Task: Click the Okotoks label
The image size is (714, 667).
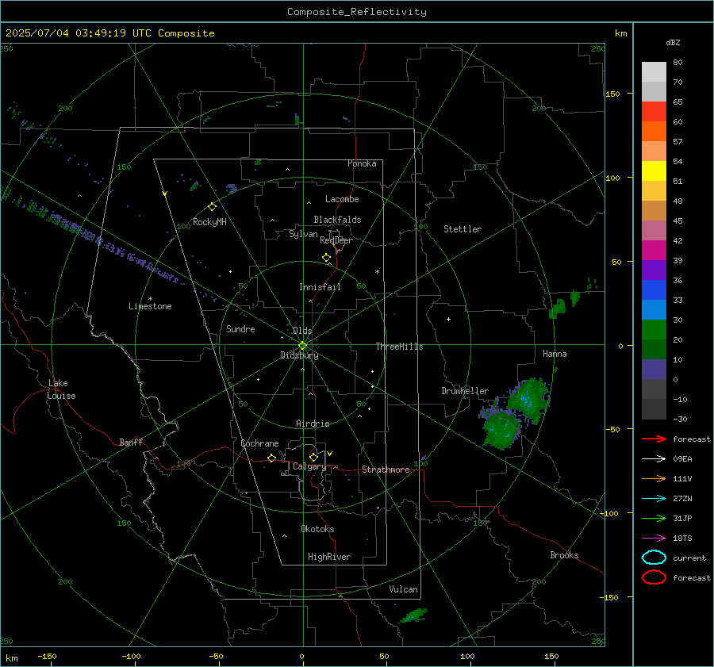Action: tap(317, 529)
